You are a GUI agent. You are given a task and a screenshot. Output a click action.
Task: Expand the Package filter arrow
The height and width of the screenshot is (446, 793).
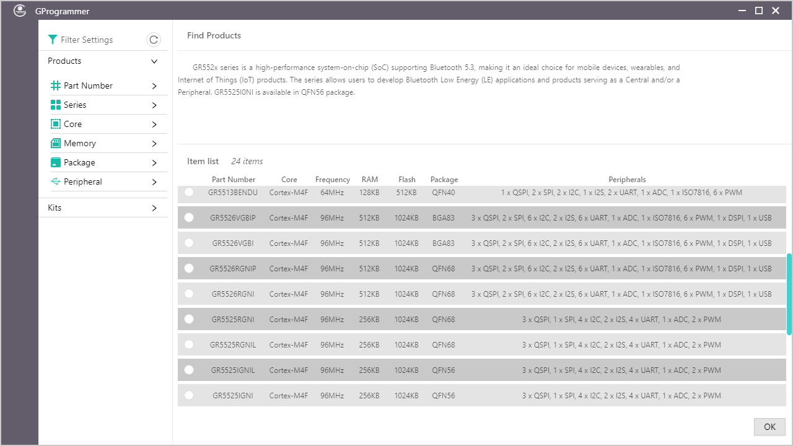tap(154, 163)
